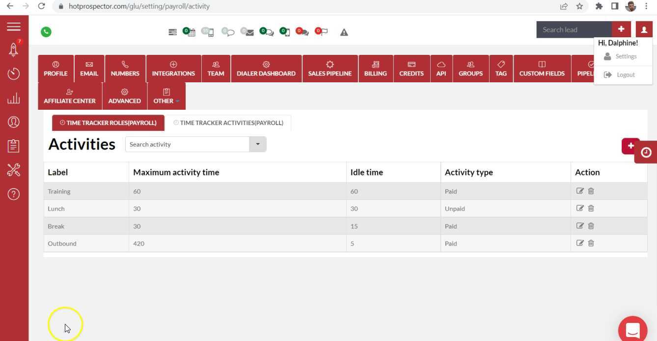Switch to Time Tracker Activities(Payroll) tab

(228, 123)
